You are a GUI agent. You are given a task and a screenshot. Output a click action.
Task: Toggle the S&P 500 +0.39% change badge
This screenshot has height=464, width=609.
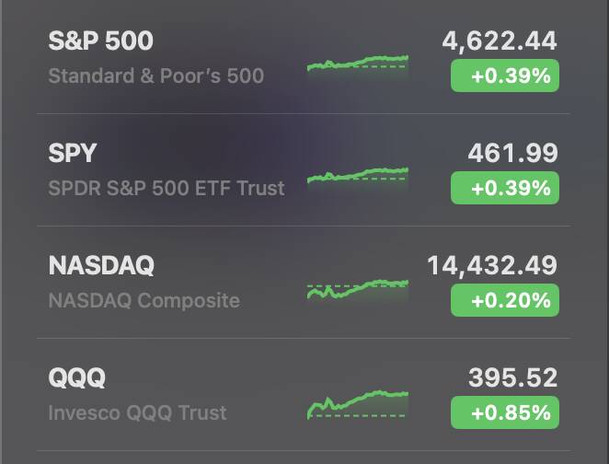click(x=505, y=75)
